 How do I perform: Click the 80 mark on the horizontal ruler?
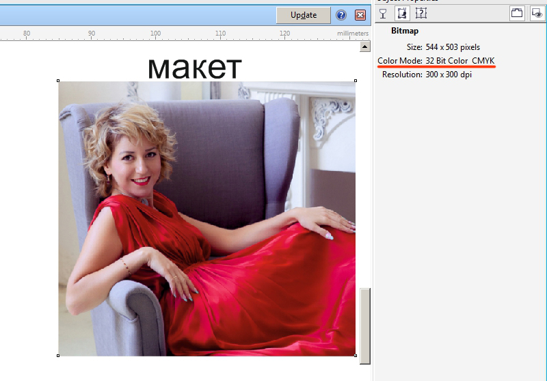click(27, 33)
